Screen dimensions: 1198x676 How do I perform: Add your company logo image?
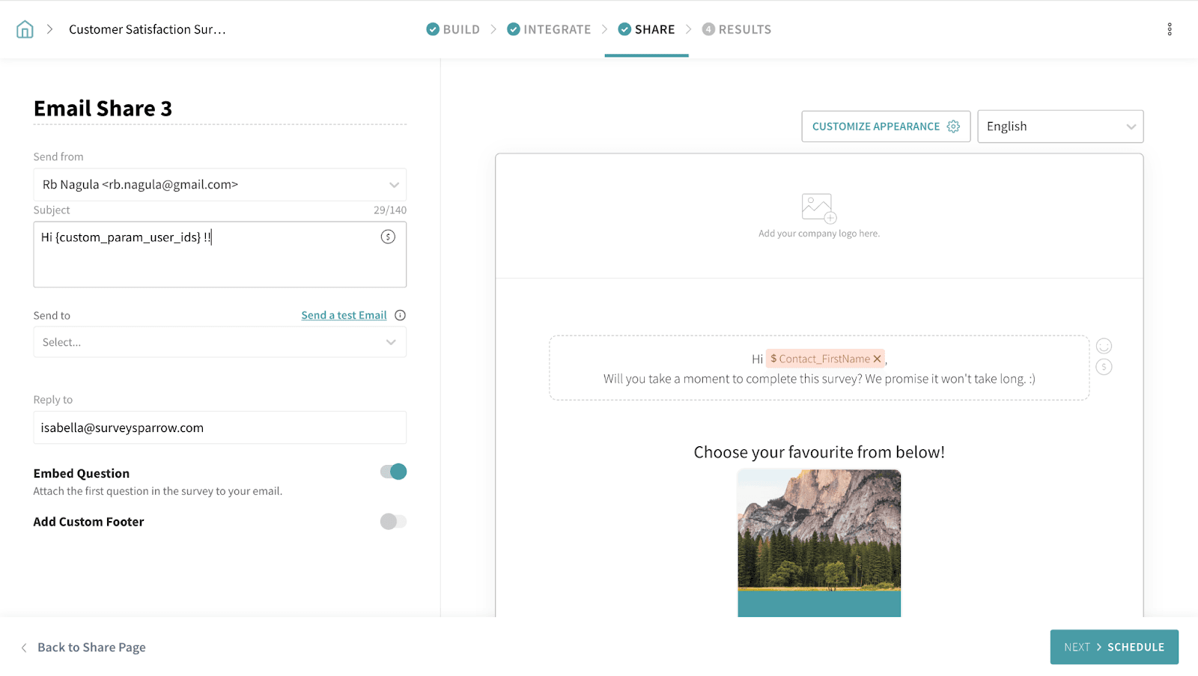[818, 209]
